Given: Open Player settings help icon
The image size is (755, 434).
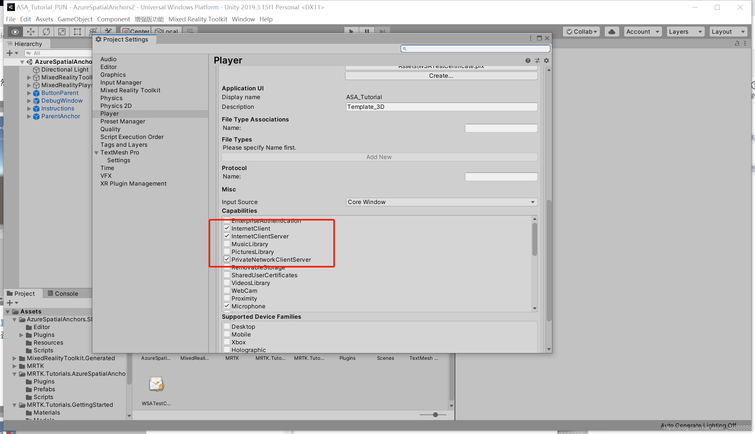Looking at the screenshot, I should 528,61.
